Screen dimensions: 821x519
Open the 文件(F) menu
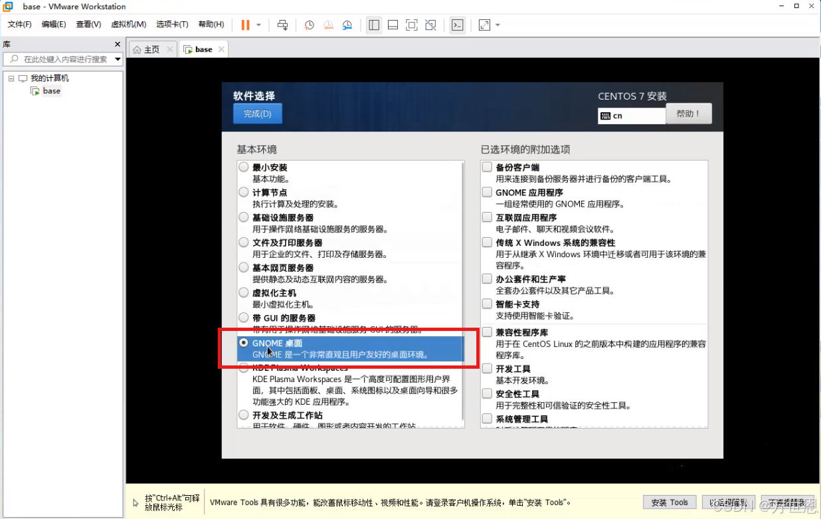tap(20, 25)
